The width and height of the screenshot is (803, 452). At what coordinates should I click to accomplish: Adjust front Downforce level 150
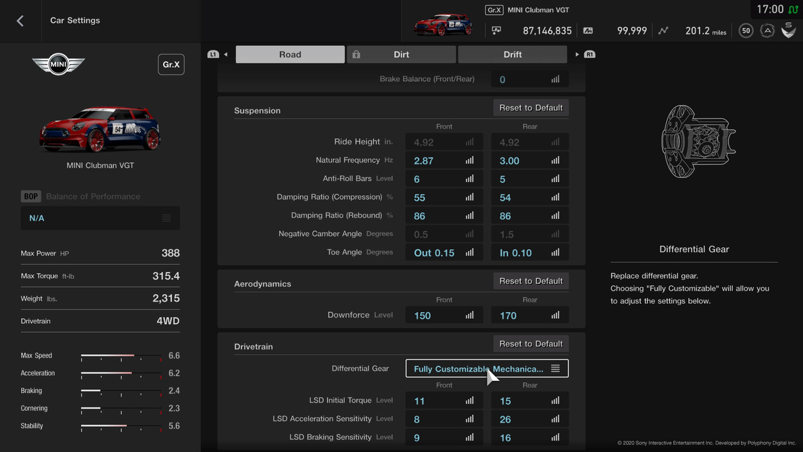[444, 315]
